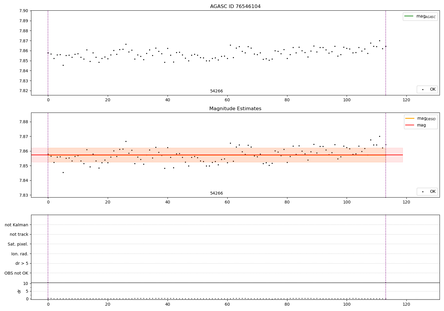Click the highest data point in the top plot

(x=379, y=41)
